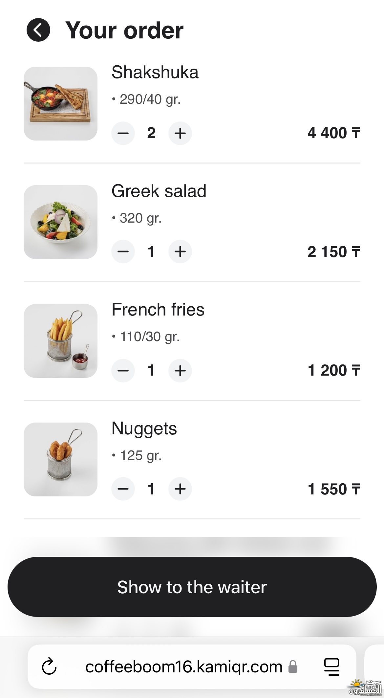This screenshot has height=698, width=384.
Task: Click the lock icon beside the URL
Action: click(x=293, y=667)
